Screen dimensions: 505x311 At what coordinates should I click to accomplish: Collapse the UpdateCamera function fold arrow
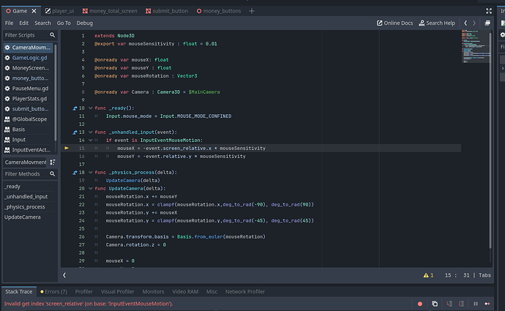(91, 189)
